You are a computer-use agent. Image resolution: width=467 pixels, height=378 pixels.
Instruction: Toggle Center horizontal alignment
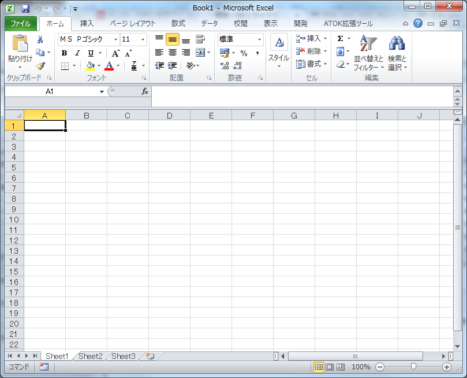(x=173, y=53)
